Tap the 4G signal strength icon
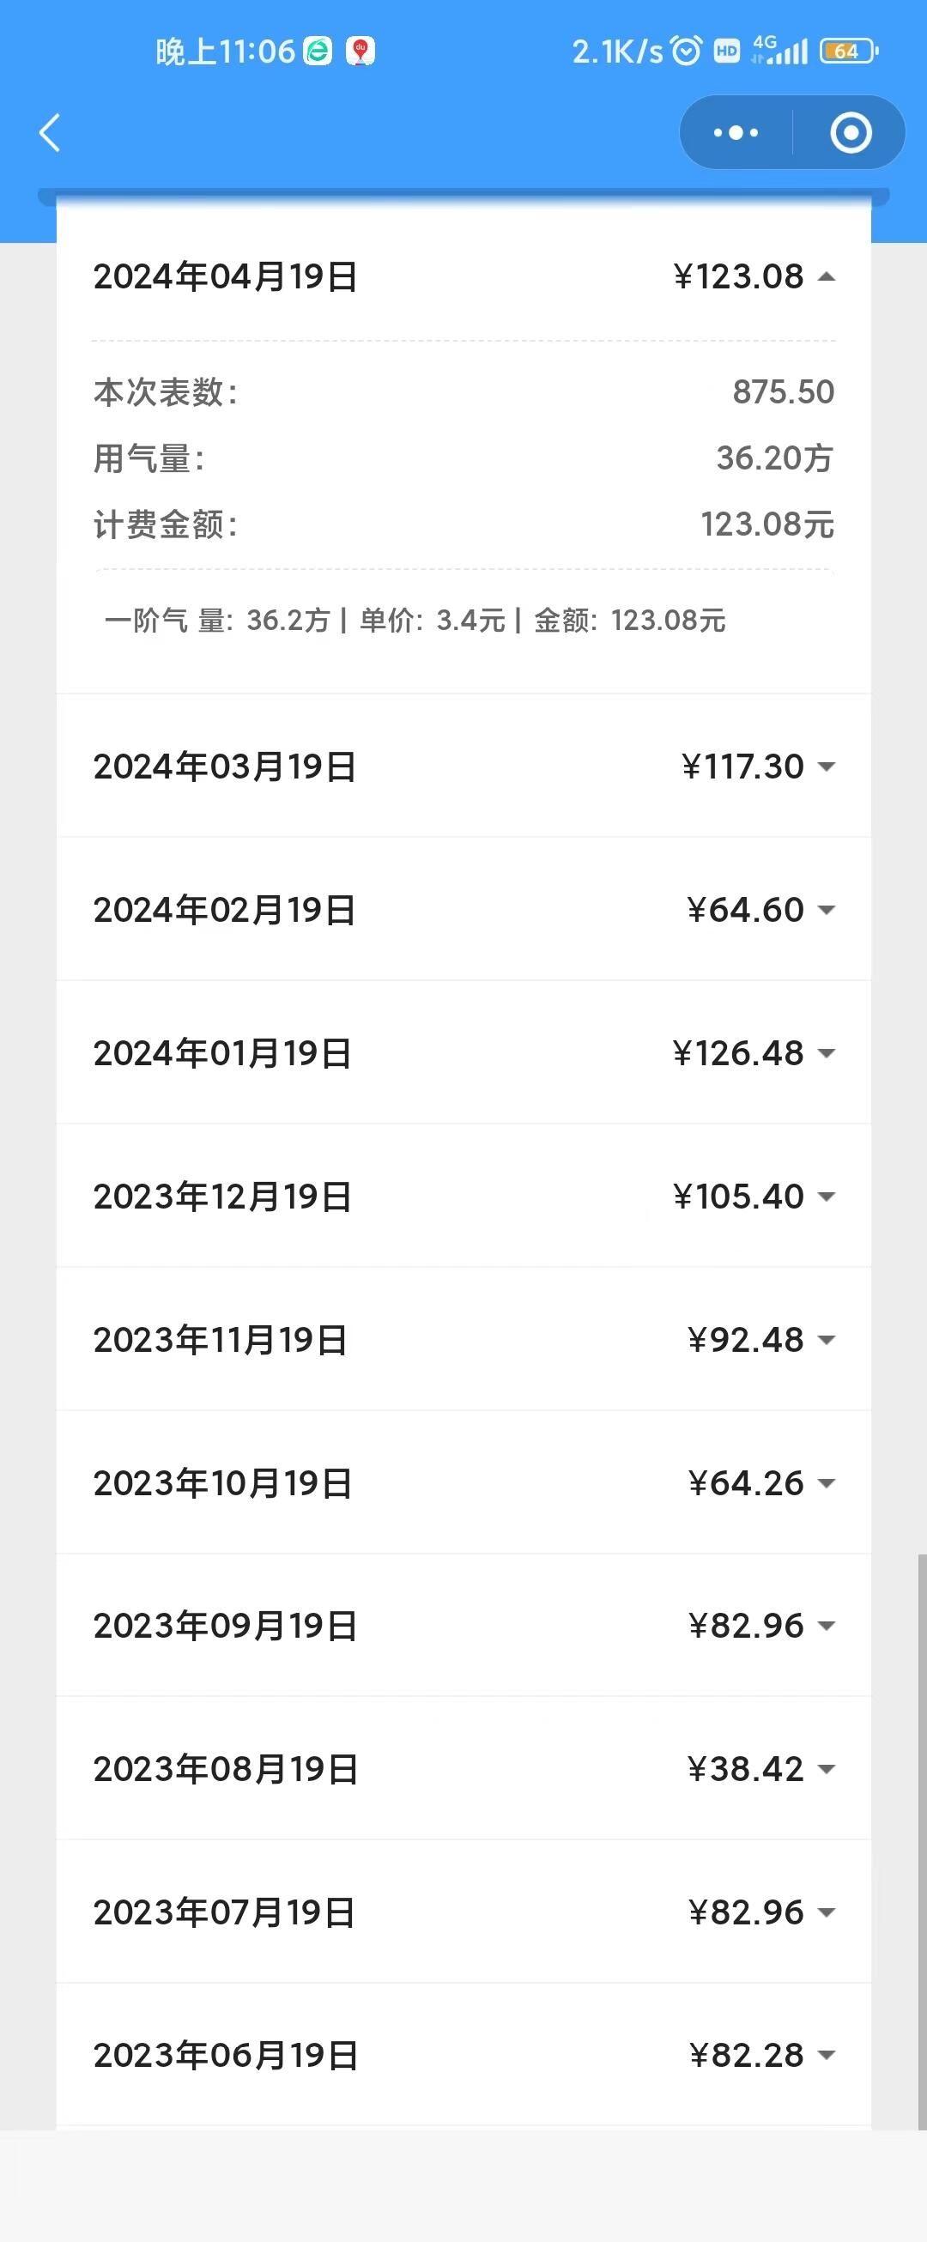927x2242 pixels. 780,51
